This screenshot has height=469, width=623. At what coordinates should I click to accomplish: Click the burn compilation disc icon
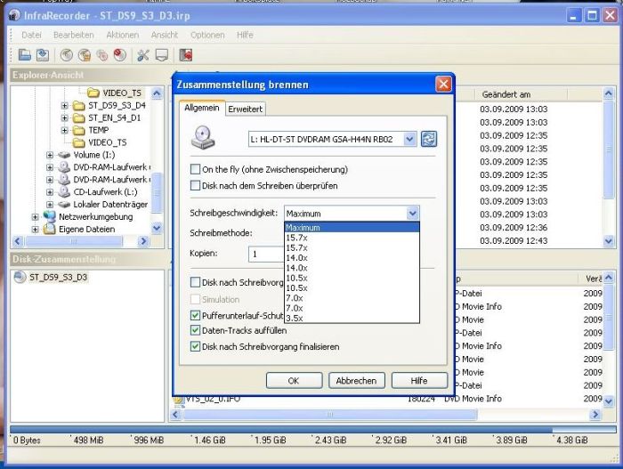(68, 55)
